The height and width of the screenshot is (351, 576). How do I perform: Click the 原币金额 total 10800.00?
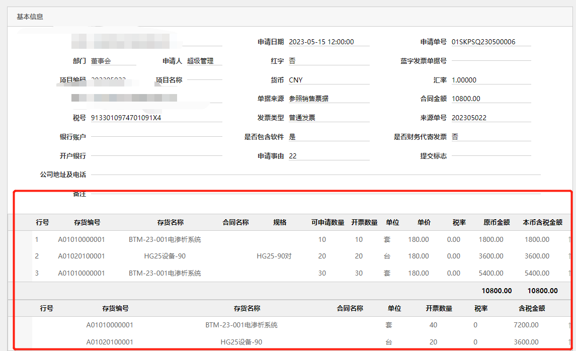tap(497, 291)
